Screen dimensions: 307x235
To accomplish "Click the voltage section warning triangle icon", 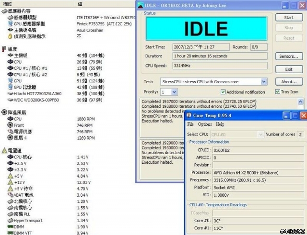I will point(4,150).
